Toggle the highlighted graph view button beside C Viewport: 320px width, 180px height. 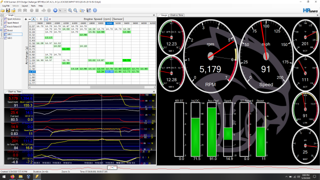tap(46, 19)
